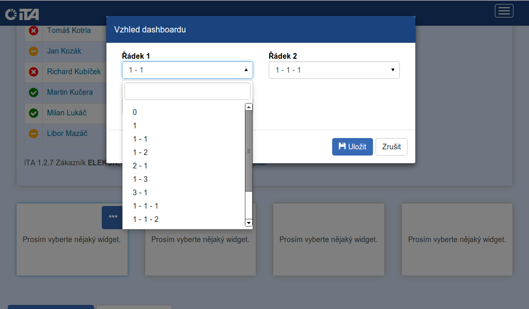Choose the "3 - 1" layout option
The image size is (529, 309).
click(140, 193)
